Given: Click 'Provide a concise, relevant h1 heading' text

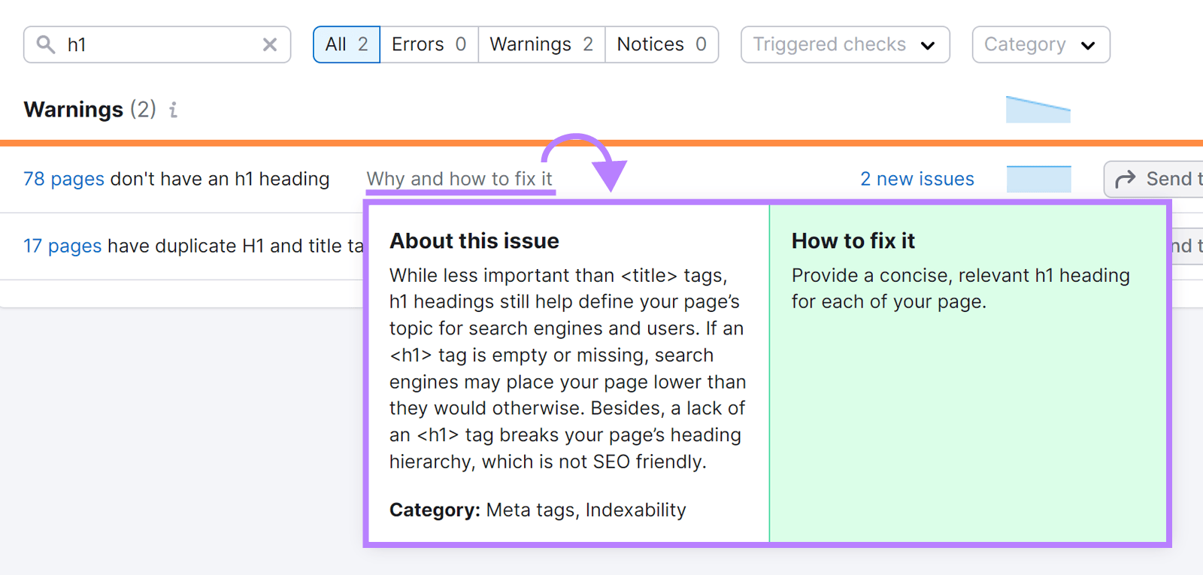Looking at the screenshot, I should 960,275.
